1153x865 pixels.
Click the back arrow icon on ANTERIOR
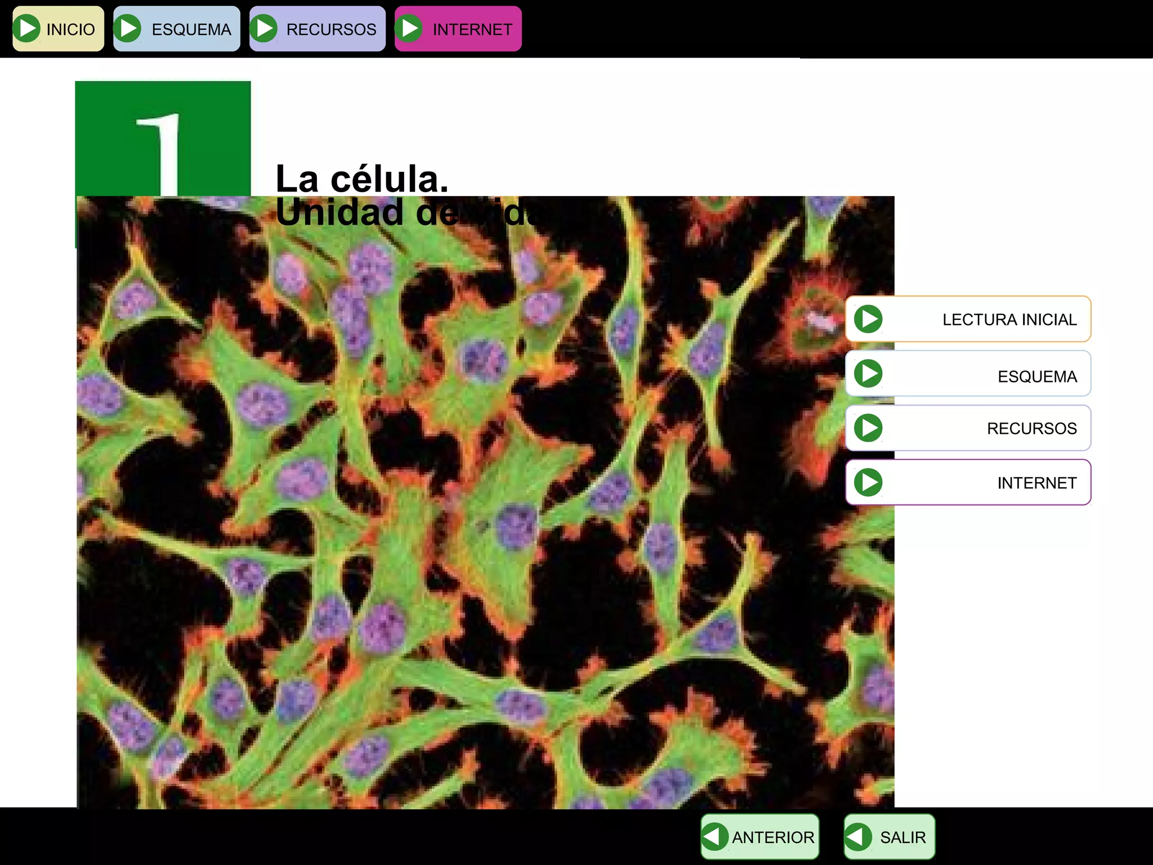[715, 837]
